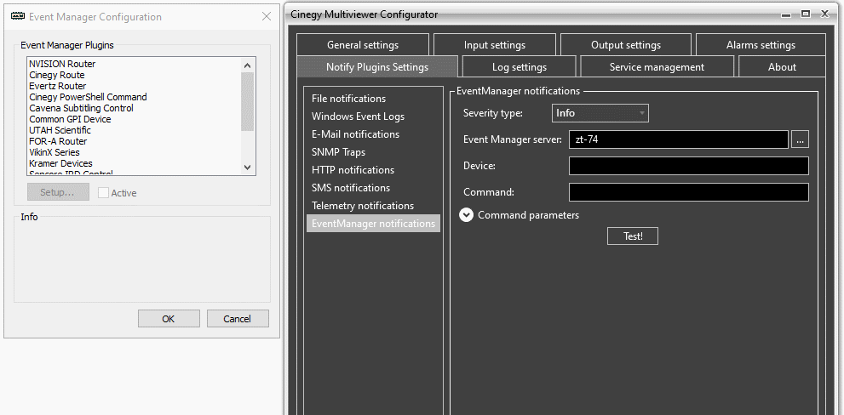844x415 pixels.
Task: Select SMS notifications entry
Action: pyautogui.click(x=373, y=188)
